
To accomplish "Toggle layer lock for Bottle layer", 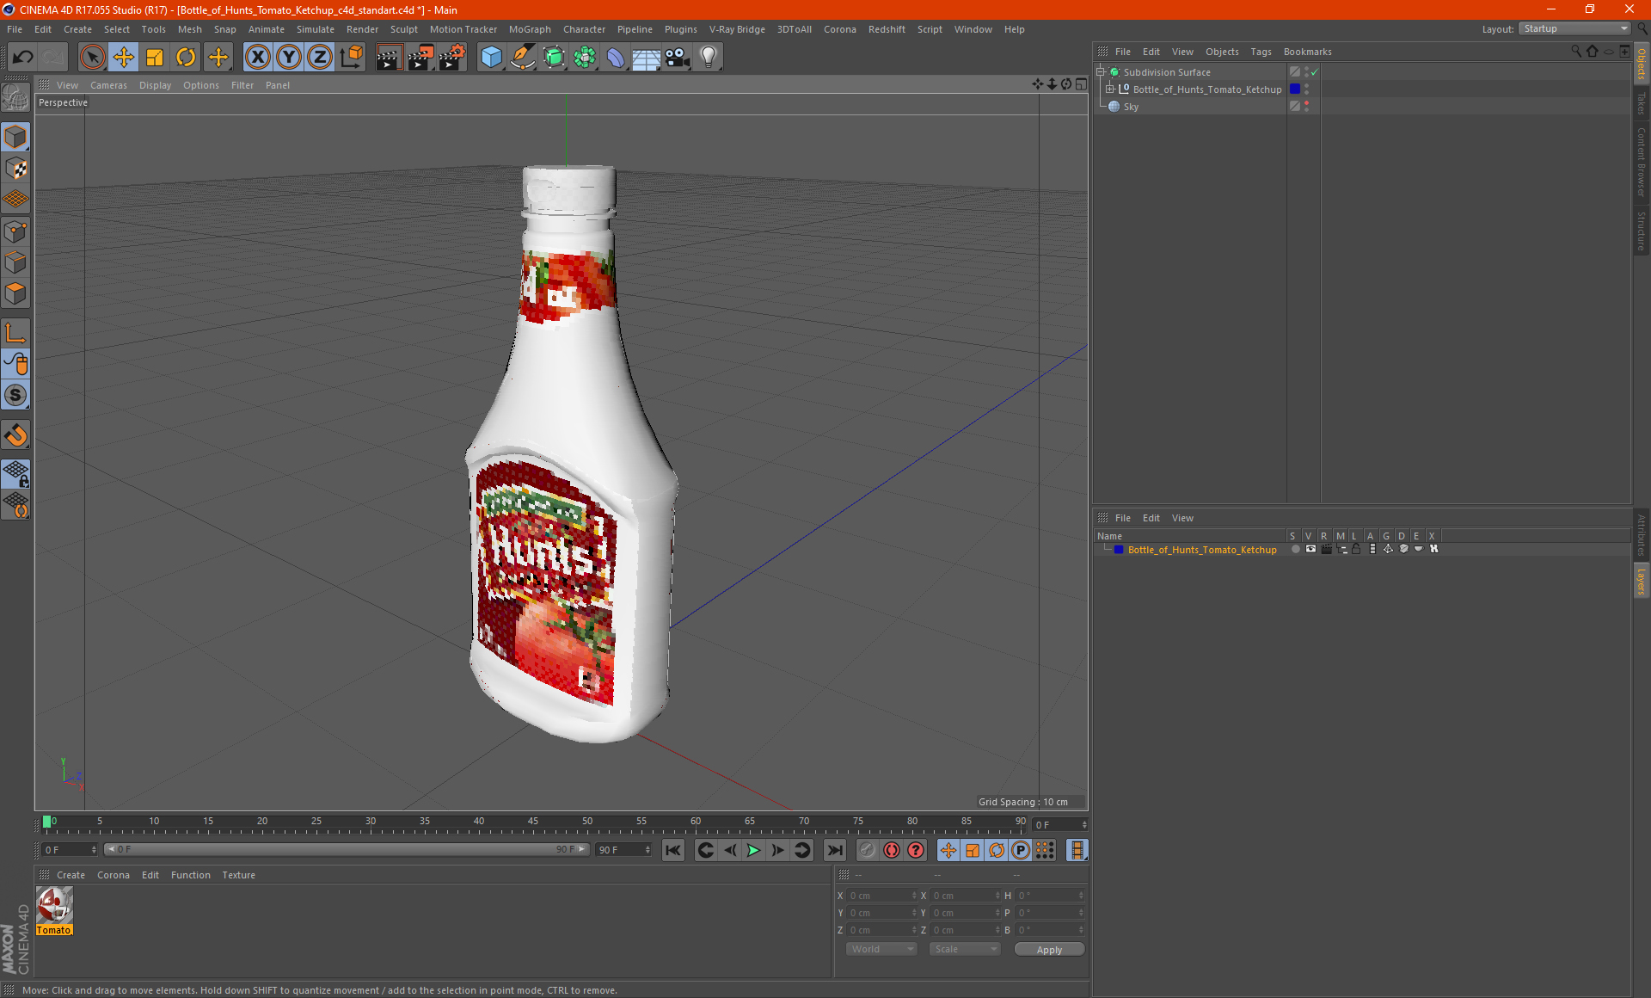I will (1357, 549).
